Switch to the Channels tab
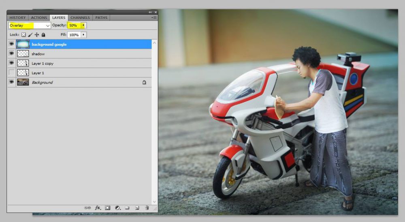The image size is (405, 222). tap(80, 18)
